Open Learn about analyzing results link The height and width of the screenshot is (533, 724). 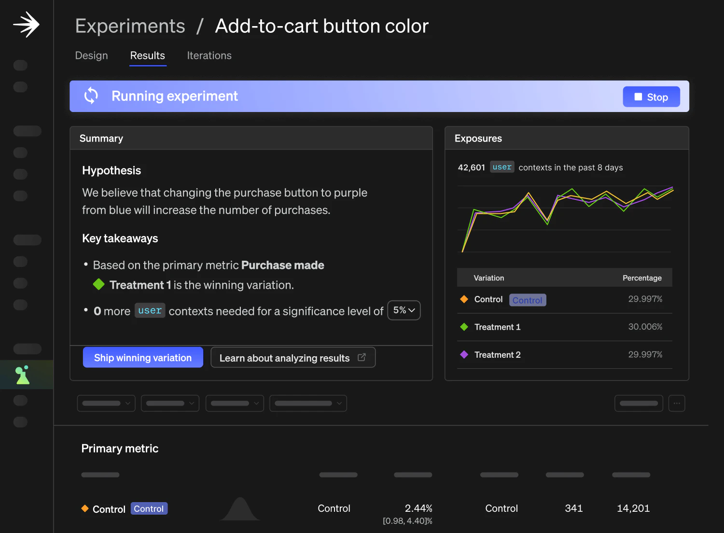[x=292, y=358]
